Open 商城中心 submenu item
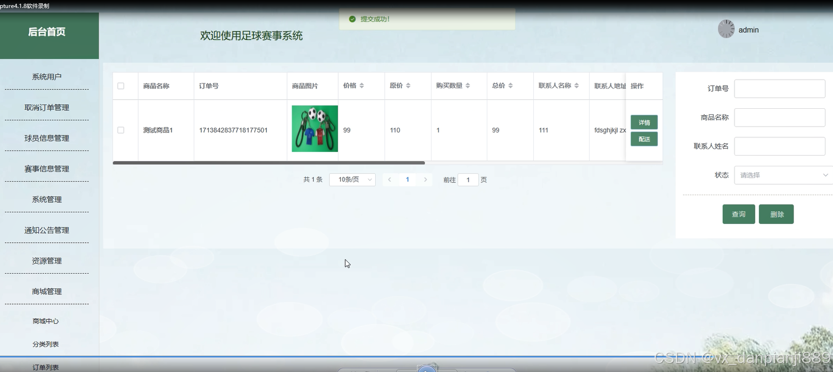The height and width of the screenshot is (372, 833). pyautogui.click(x=46, y=321)
